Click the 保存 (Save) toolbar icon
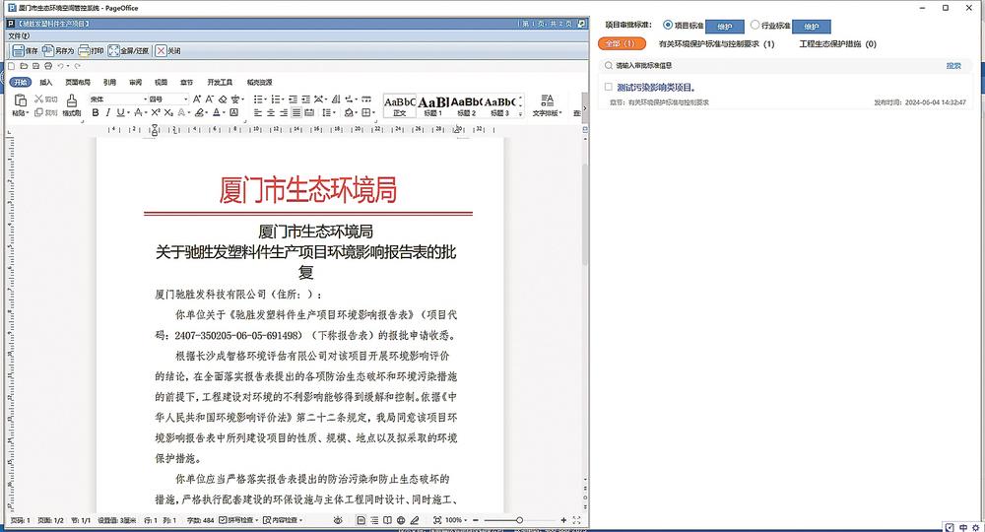985x532 pixels. [x=25, y=50]
